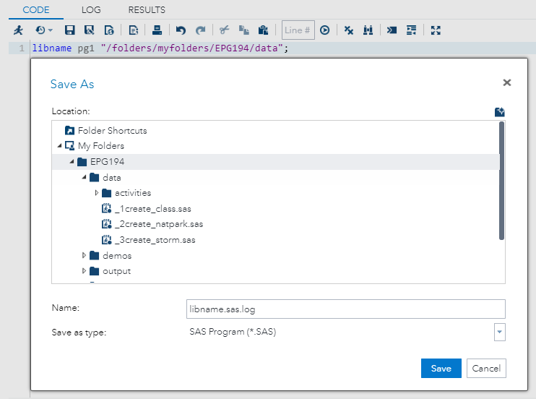Image resolution: width=536 pixels, height=399 pixels.
Task: Select file _2create_natpark.sas
Action: click(159, 224)
